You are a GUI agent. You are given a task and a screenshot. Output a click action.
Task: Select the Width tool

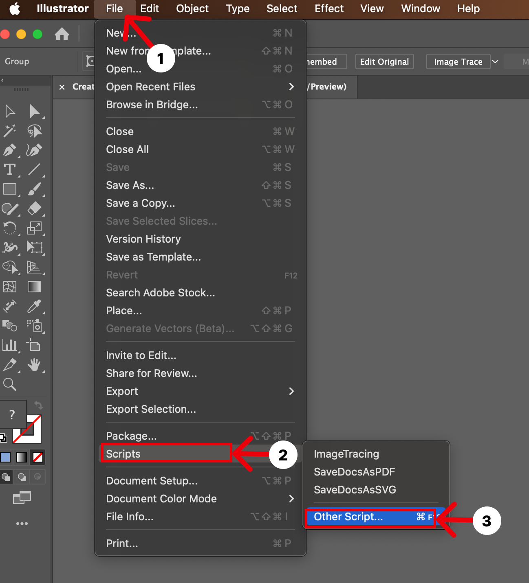(10, 248)
